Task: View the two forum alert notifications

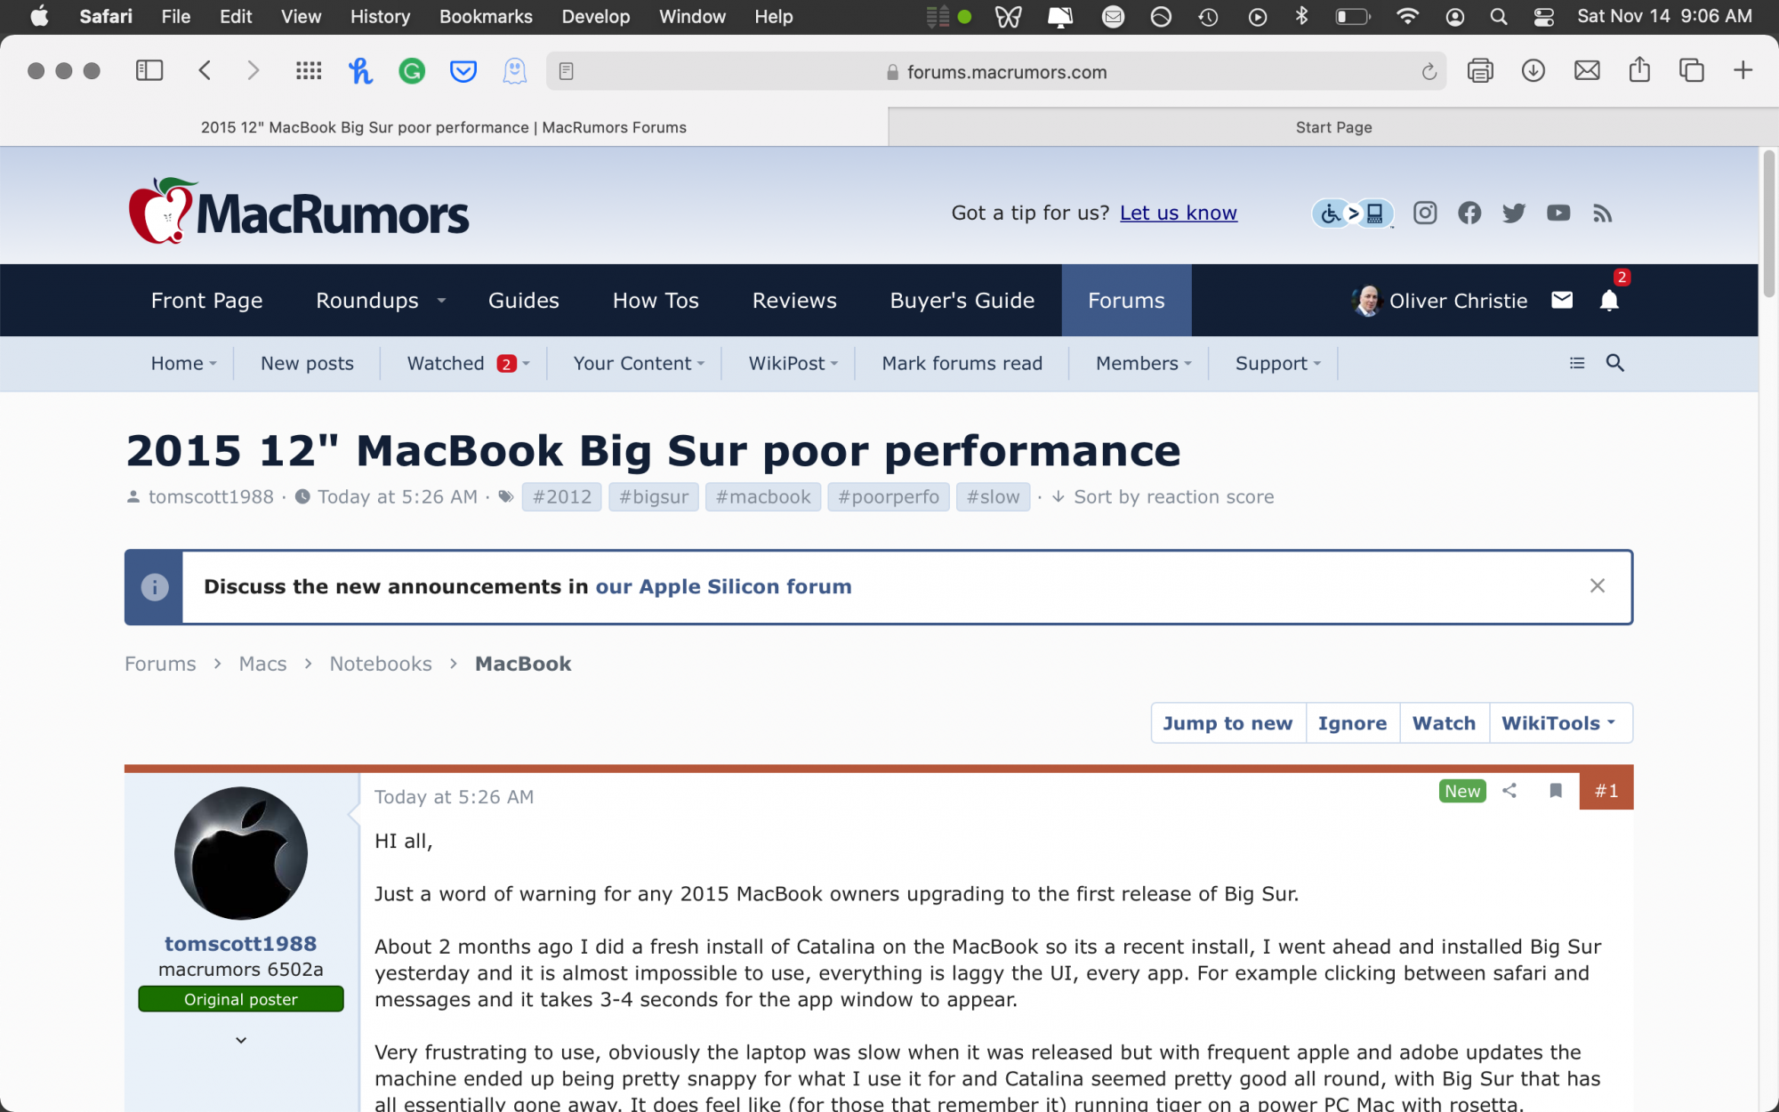Action: [1609, 301]
